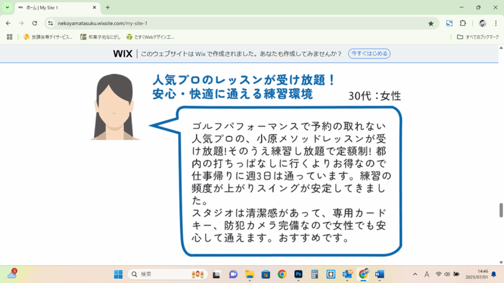Click the bookmark star icon
This screenshot has height=283, width=504.
(x=431, y=23)
